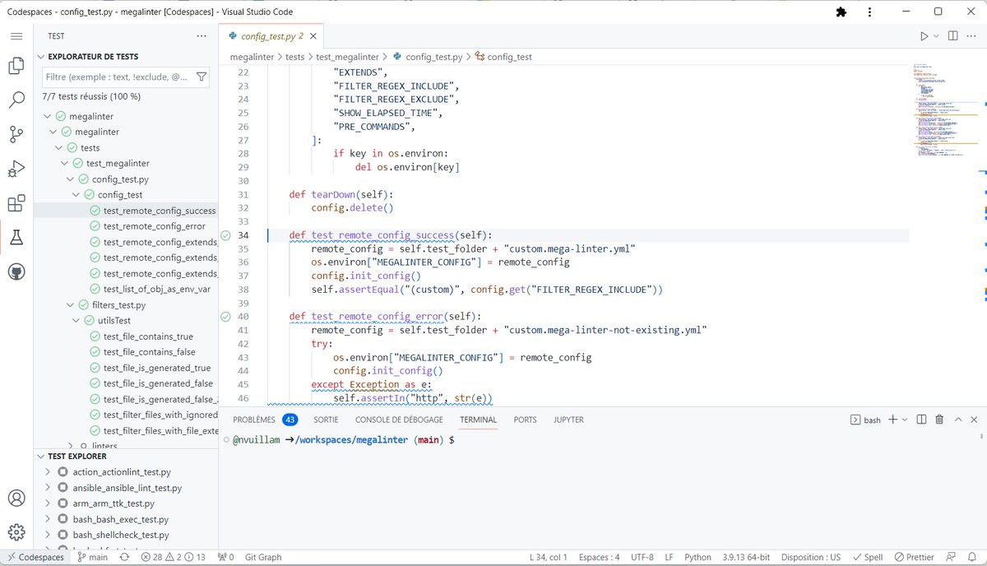This screenshot has width=987, height=566.
Task: Maximize the panel with the up chevron
Action: click(x=958, y=420)
